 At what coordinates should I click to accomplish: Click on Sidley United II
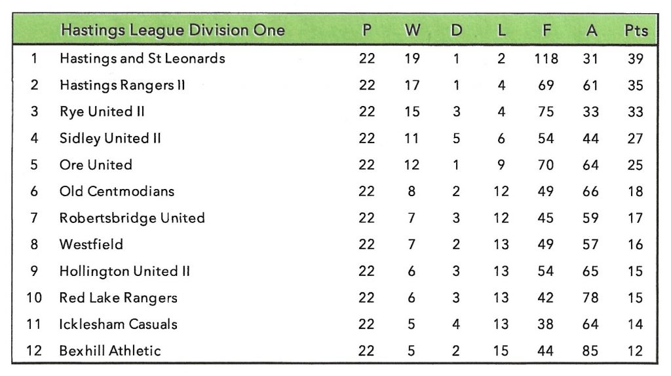click(110, 139)
